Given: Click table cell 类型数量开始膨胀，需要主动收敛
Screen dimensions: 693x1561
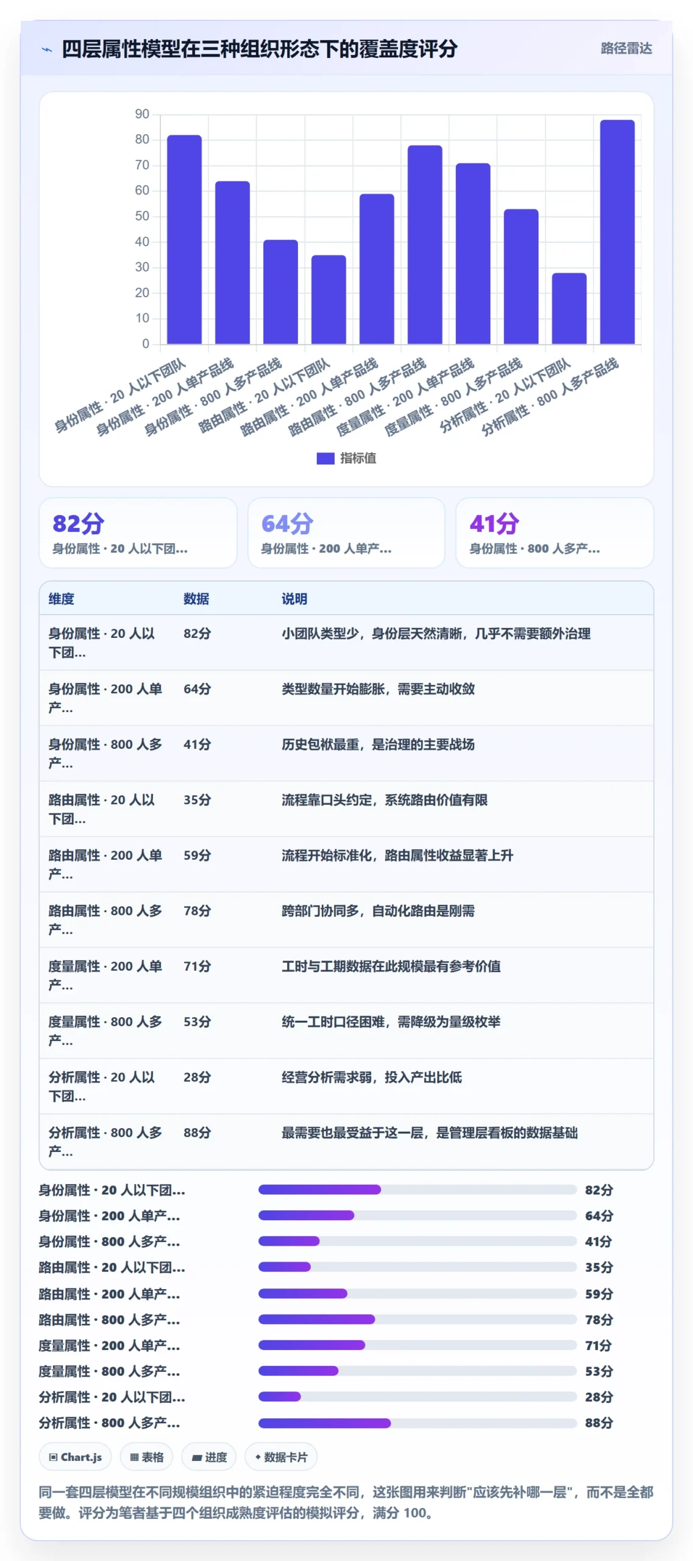Looking at the screenshot, I should pos(378,689).
